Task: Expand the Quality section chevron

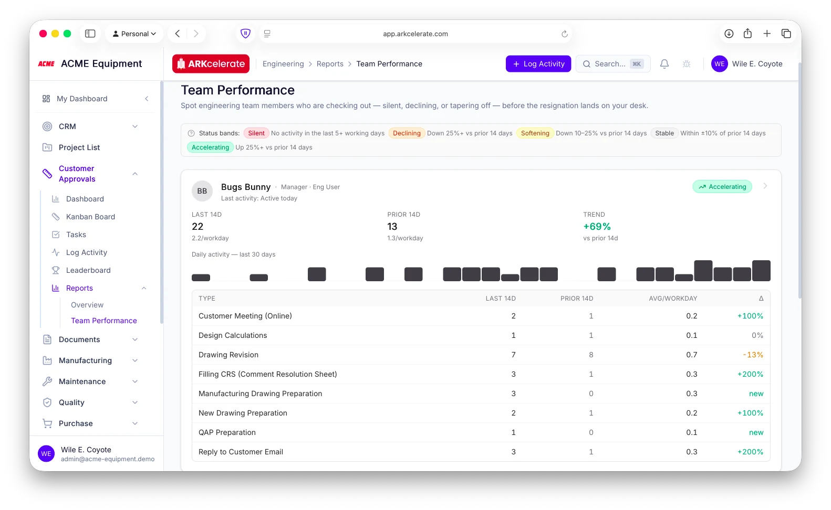Action: (x=135, y=402)
